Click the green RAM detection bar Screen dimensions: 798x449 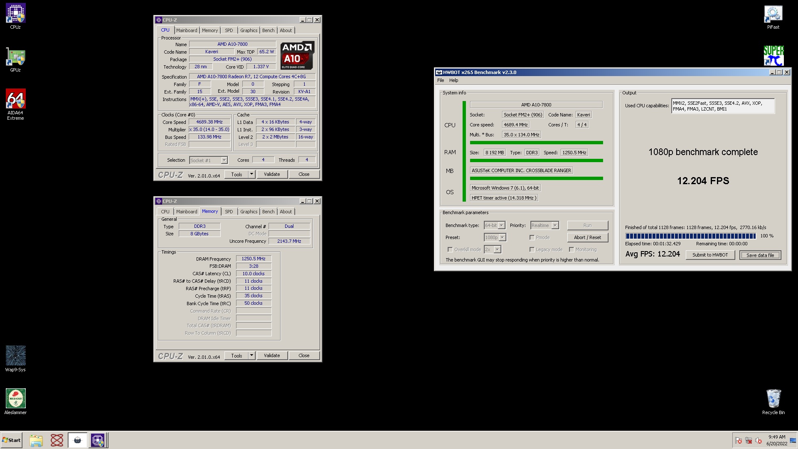(536, 160)
